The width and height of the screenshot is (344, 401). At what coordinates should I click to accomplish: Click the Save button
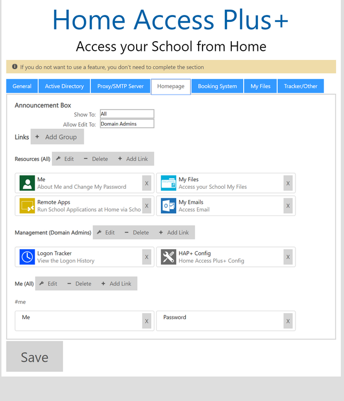(x=35, y=357)
